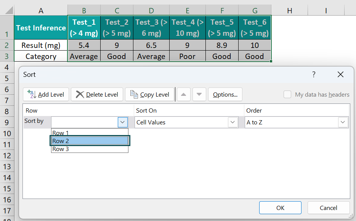Open the sort Options dialog

pos(225,94)
